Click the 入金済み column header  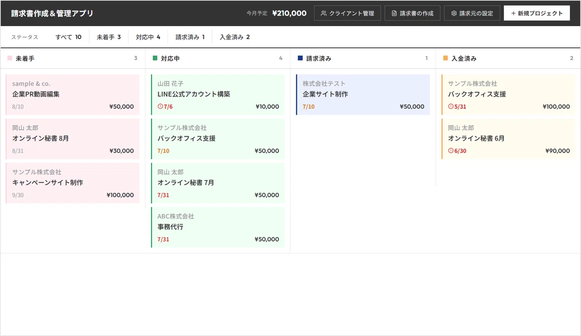coord(508,58)
